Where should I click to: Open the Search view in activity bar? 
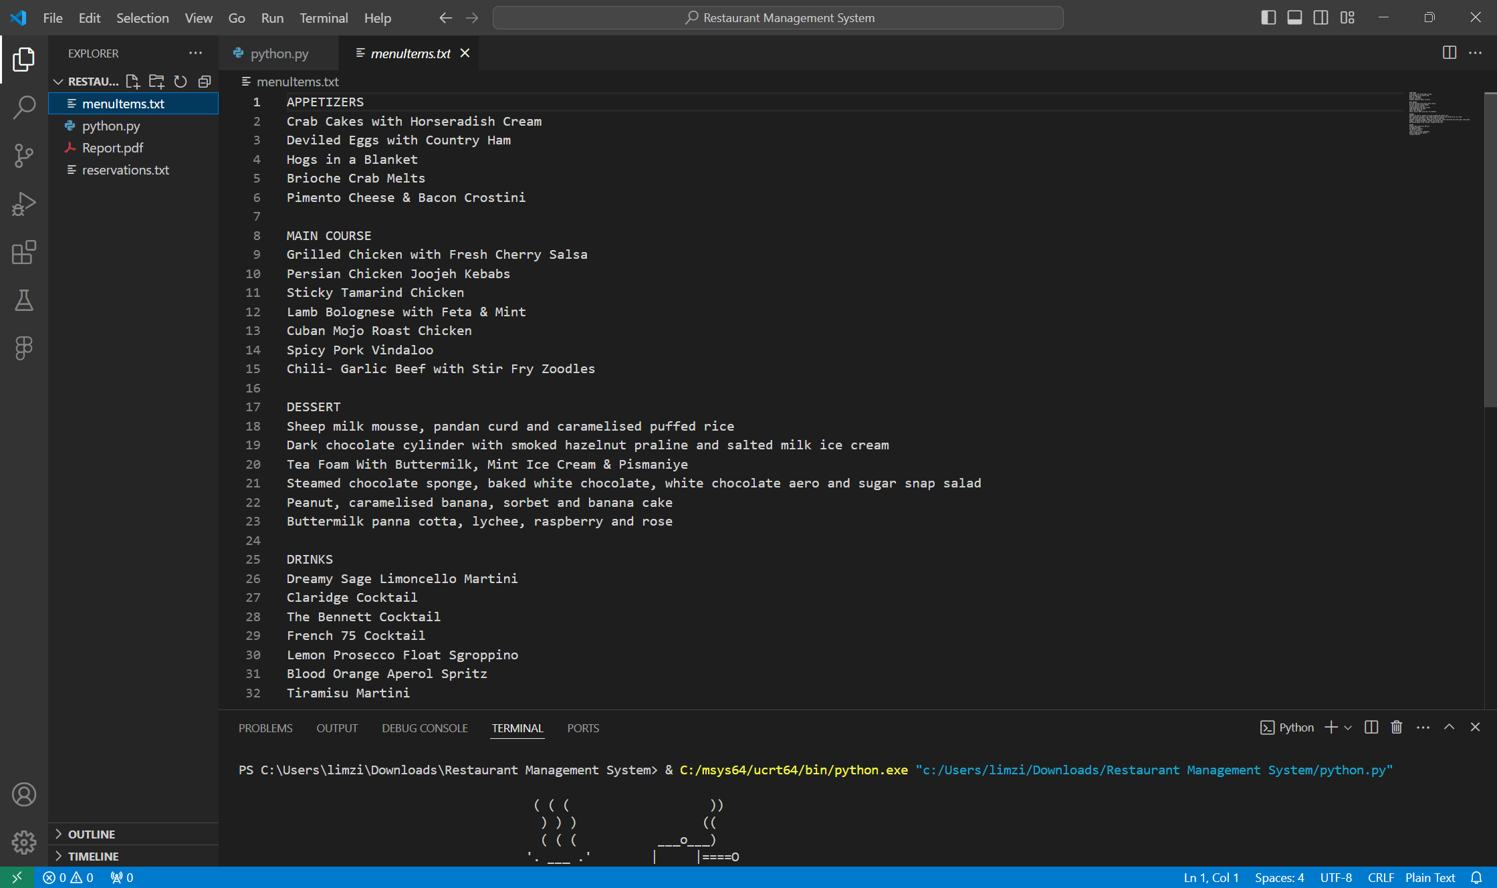coord(24,107)
